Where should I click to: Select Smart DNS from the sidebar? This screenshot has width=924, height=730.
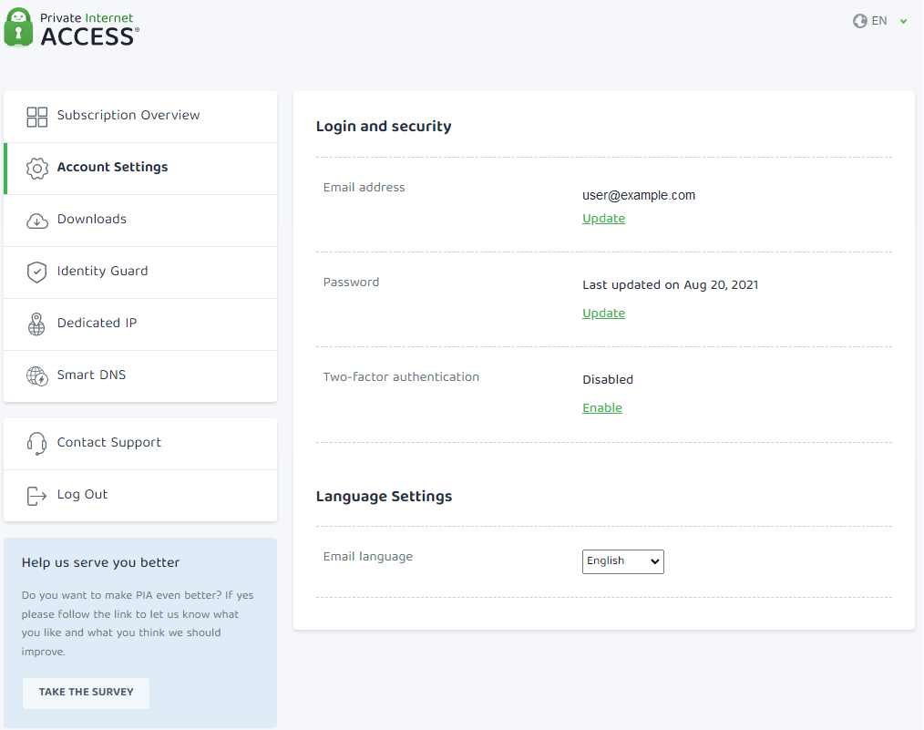[x=91, y=375]
